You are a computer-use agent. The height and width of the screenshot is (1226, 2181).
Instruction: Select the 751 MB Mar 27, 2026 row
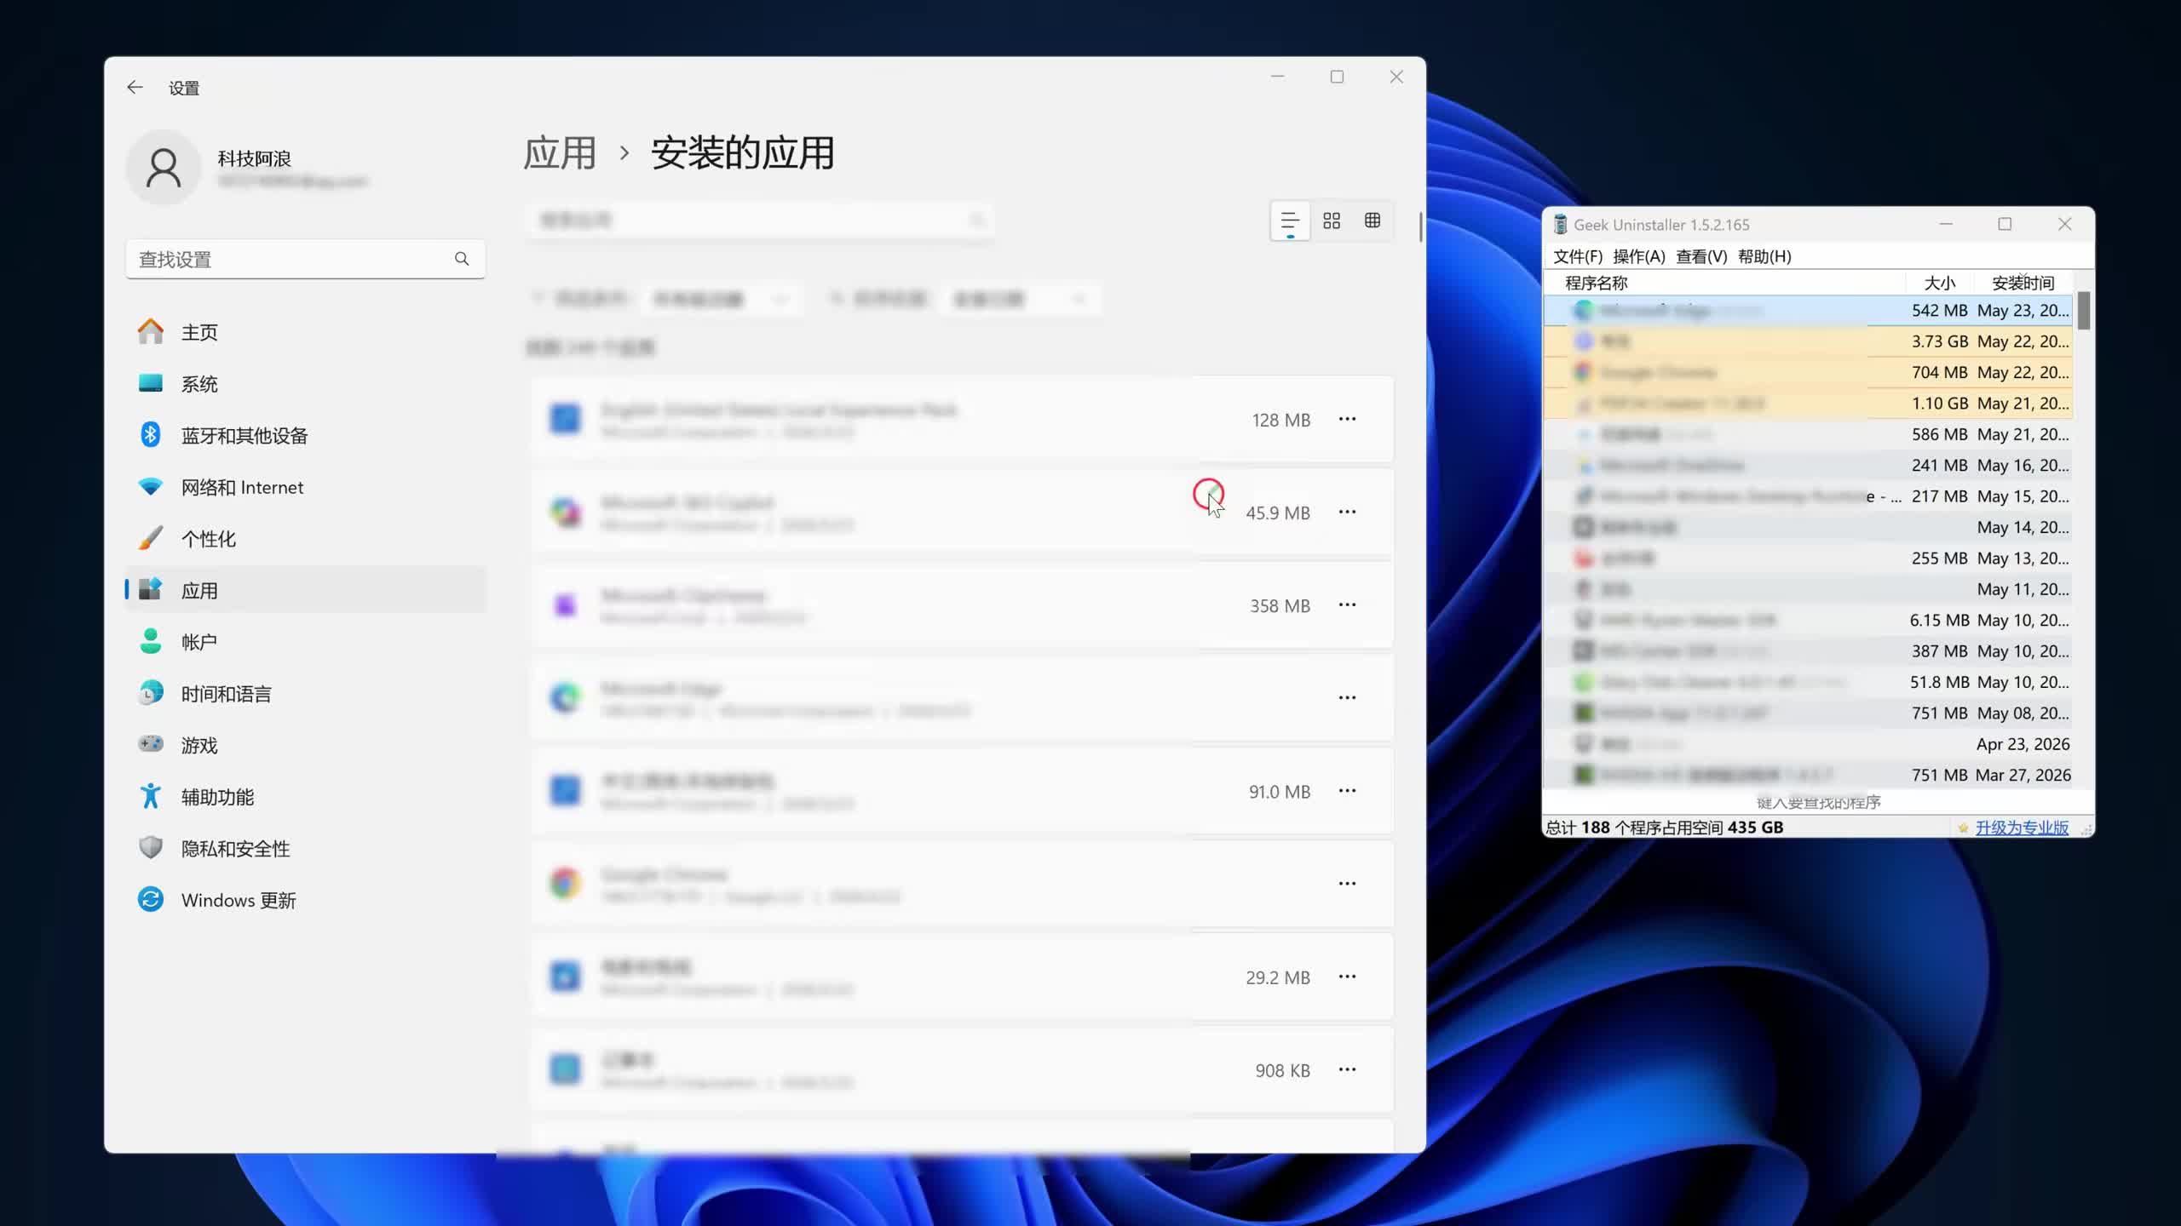(1808, 775)
